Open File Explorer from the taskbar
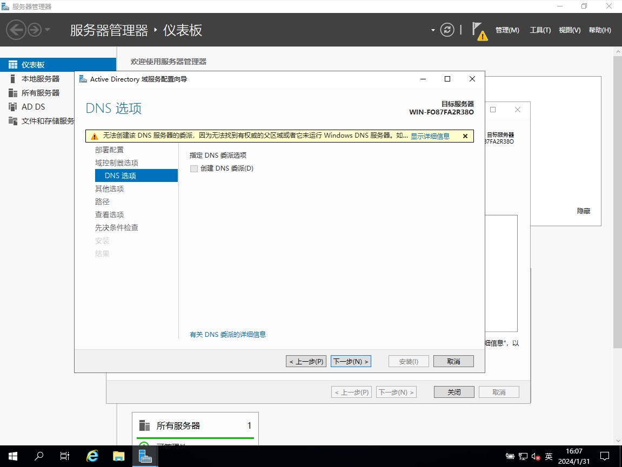This screenshot has height=467, width=622. (118, 456)
